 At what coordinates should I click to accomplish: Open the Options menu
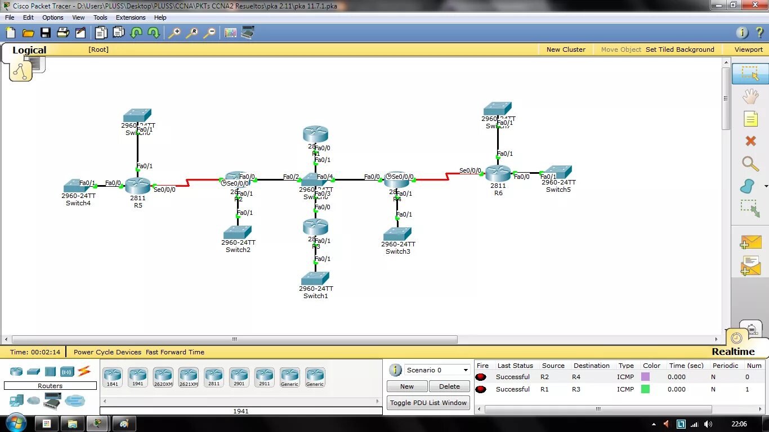click(x=53, y=17)
